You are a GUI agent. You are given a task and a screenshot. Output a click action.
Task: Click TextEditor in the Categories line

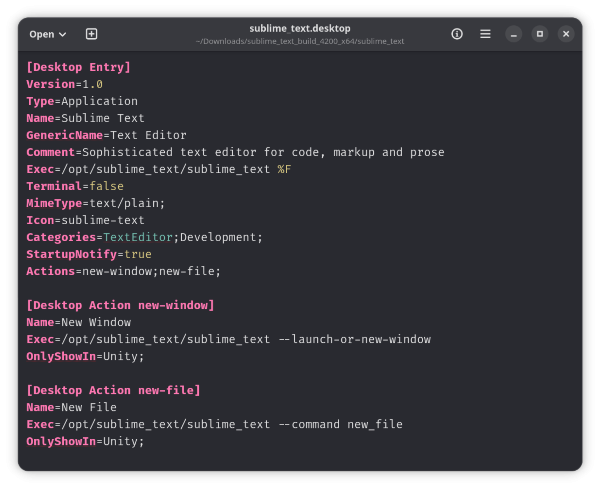coord(138,237)
